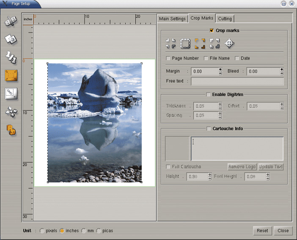The height and width of the screenshot is (240, 297).
Task: Click the Close button
Action: (283, 231)
